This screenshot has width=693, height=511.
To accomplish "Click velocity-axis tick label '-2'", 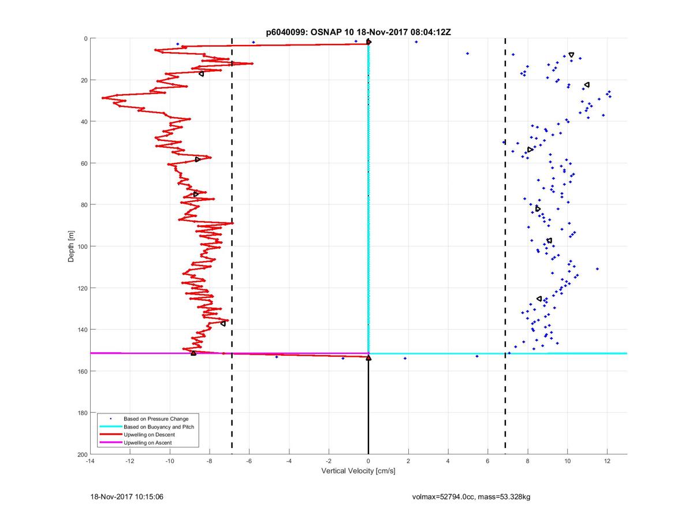I will click(x=329, y=461).
